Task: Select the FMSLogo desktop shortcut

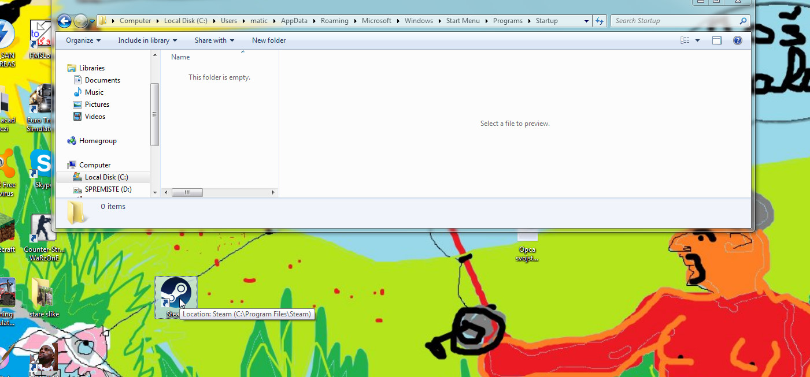Action: (40, 40)
